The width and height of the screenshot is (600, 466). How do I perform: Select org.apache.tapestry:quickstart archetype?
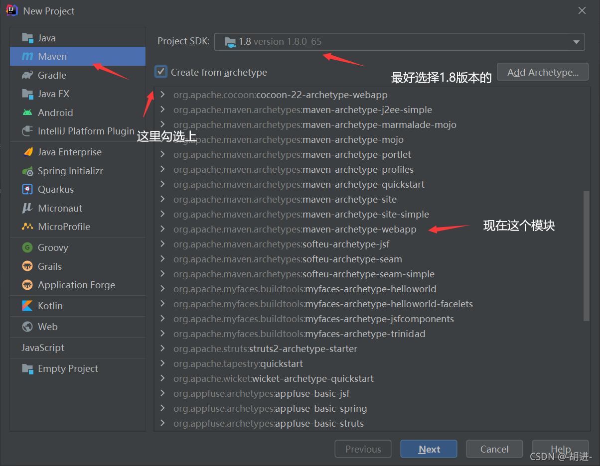click(238, 363)
